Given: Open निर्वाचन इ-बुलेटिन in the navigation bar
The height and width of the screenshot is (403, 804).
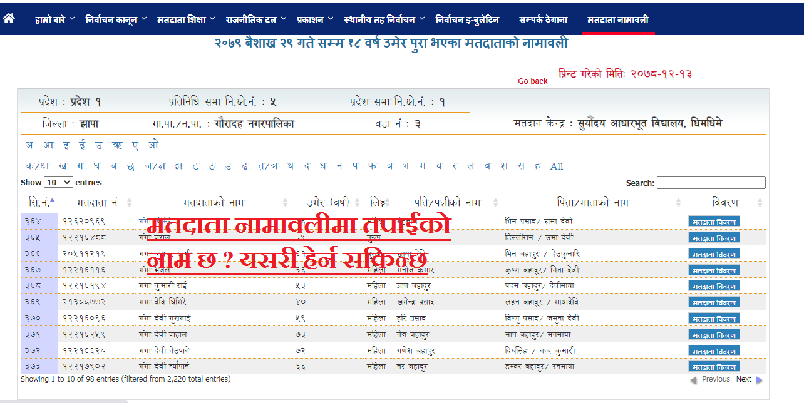Looking at the screenshot, I should (467, 19).
